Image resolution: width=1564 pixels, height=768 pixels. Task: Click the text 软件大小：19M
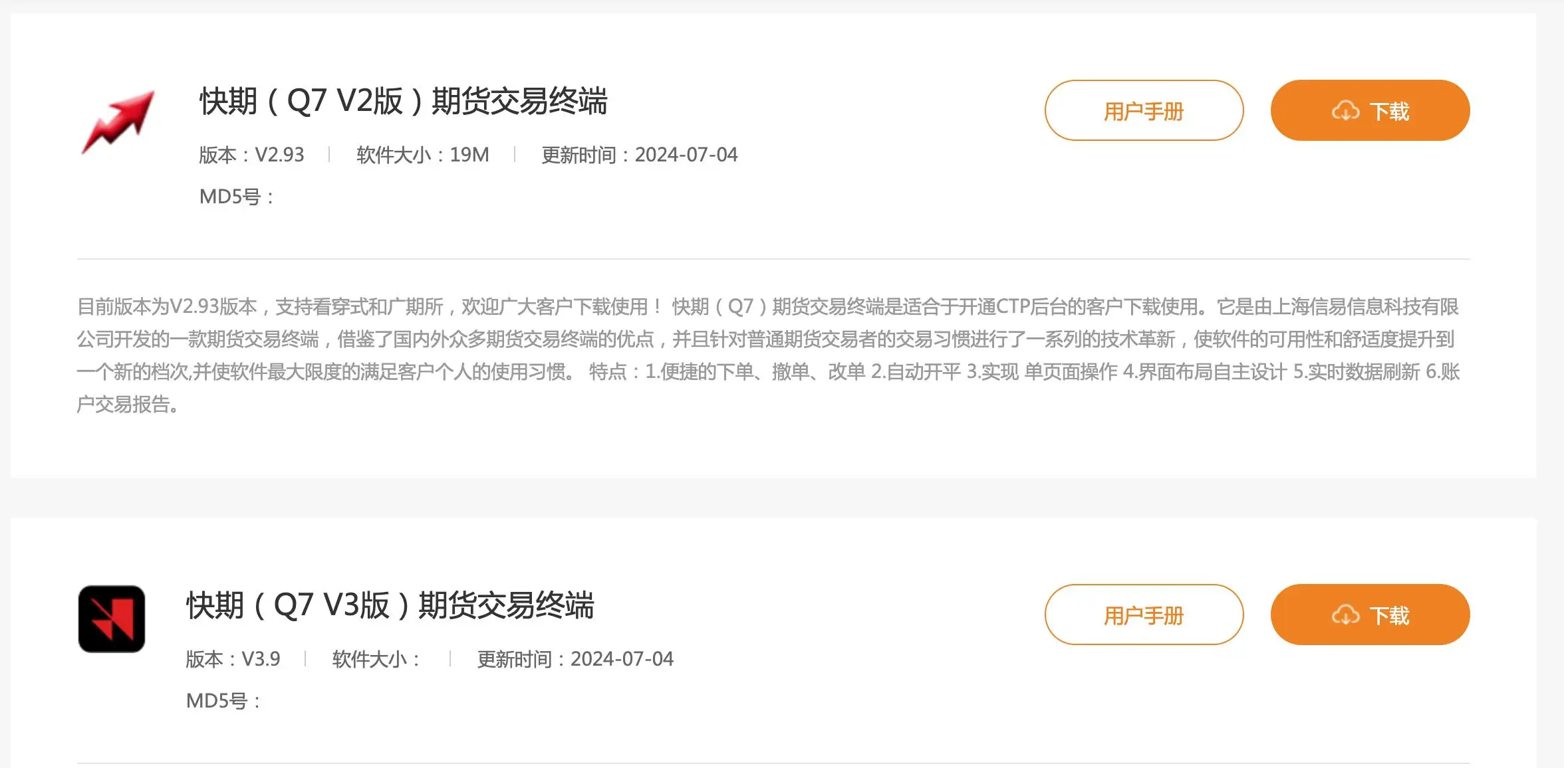[x=423, y=155]
